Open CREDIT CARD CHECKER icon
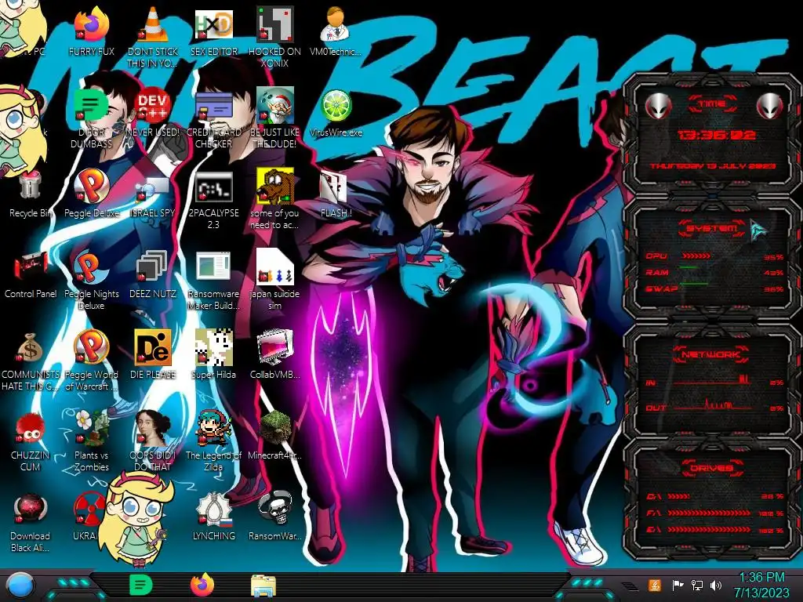This screenshot has width=803, height=602. click(x=213, y=106)
